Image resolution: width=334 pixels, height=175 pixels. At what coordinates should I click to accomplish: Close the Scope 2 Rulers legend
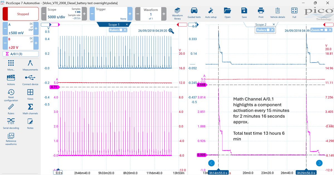(272, 30)
